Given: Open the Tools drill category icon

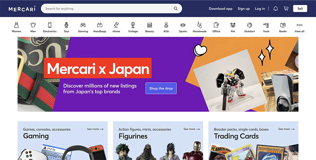Looking at the screenshot, I should click(x=266, y=25).
